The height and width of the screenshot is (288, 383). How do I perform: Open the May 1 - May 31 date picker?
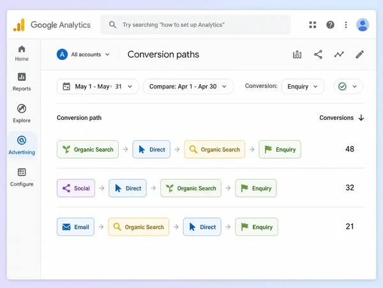(98, 86)
